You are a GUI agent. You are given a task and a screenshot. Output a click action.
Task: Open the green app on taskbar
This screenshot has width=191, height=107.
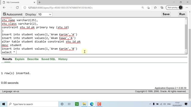[x=77, y=104]
